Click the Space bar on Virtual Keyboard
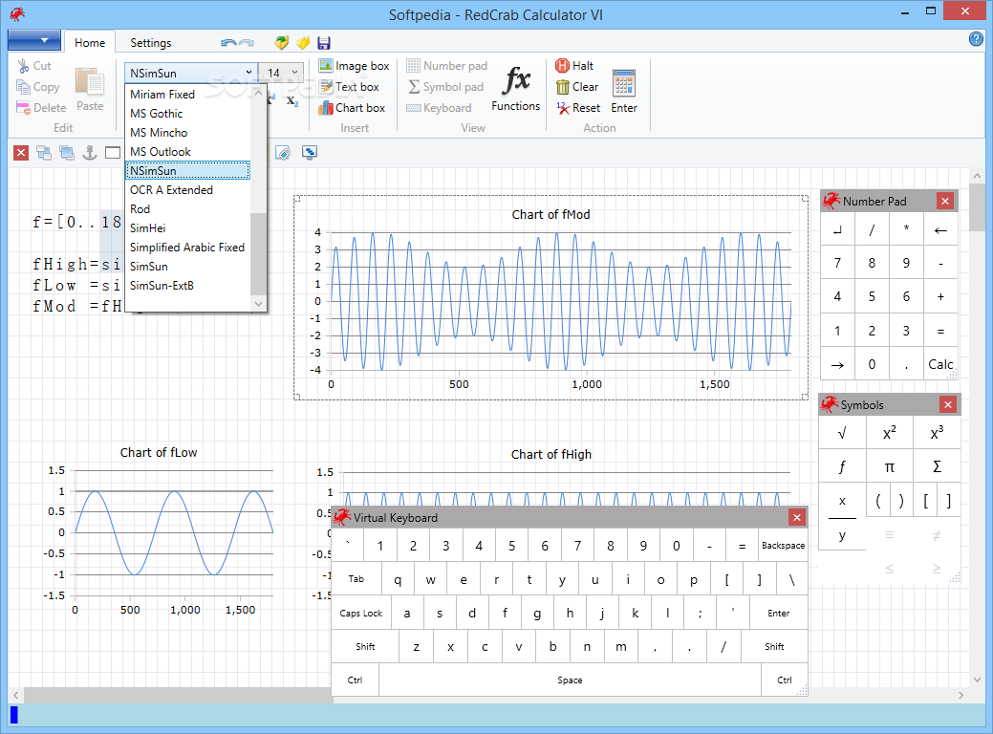 pos(570,680)
